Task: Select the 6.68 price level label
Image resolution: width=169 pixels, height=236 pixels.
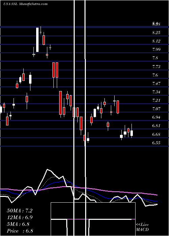Action: (x=156, y=134)
